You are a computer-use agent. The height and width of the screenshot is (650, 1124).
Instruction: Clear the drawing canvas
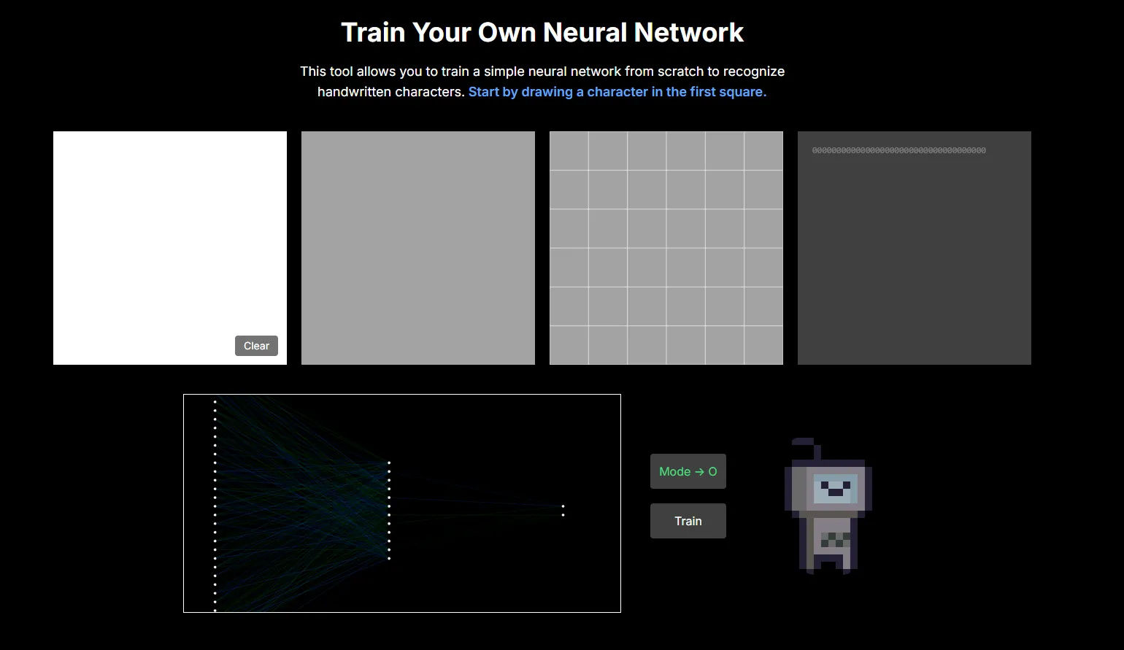(x=256, y=346)
